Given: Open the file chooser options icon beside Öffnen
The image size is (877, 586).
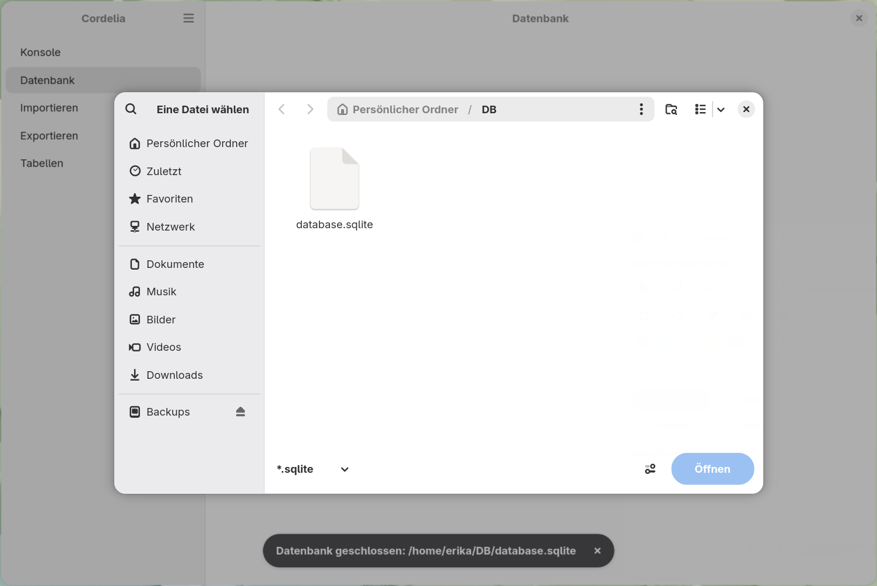Looking at the screenshot, I should (650, 469).
